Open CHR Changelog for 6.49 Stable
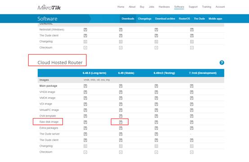Screen dimensions: 249x162 [121, 146]
